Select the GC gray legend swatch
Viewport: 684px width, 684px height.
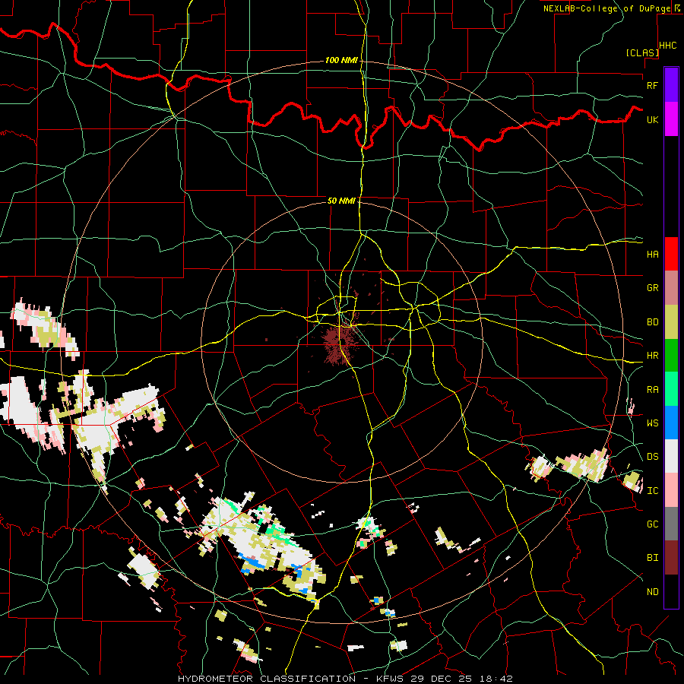point(671,524)
